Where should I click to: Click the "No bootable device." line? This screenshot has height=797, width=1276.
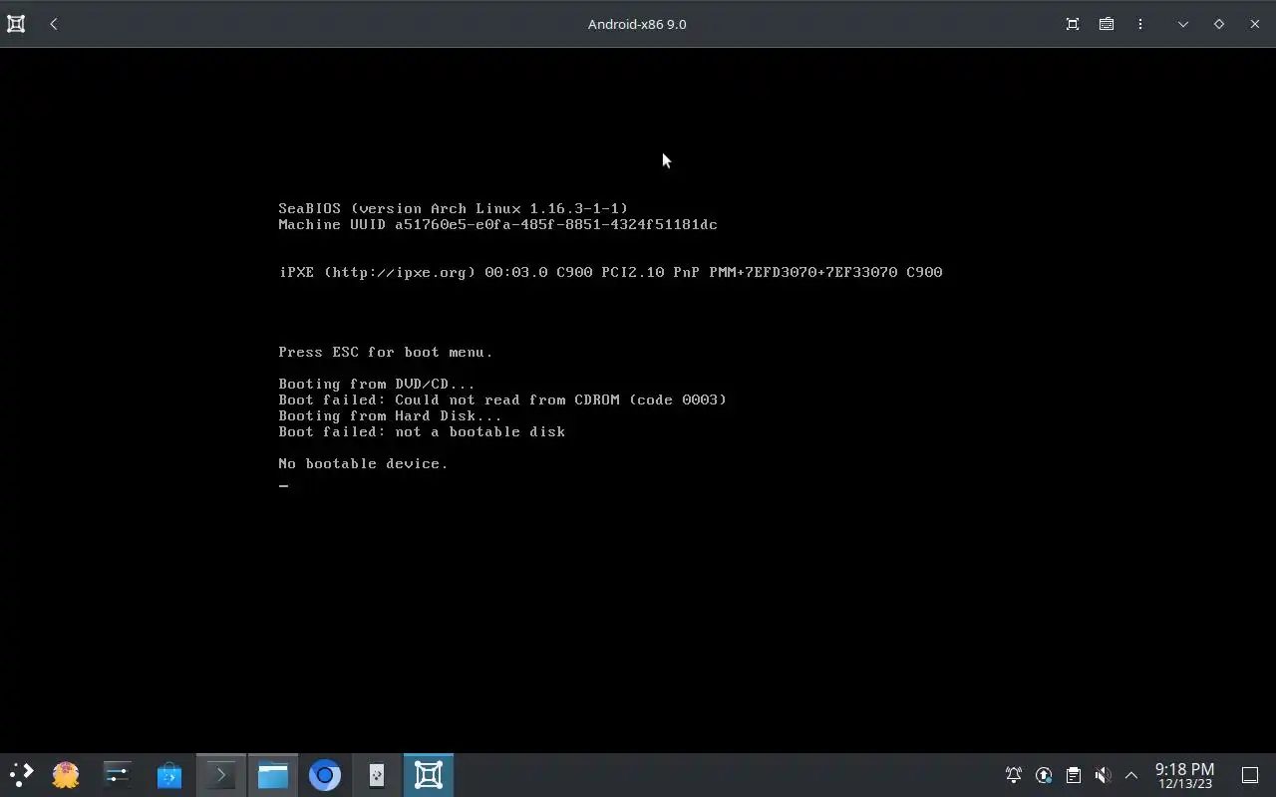click(x=364, y=463)
